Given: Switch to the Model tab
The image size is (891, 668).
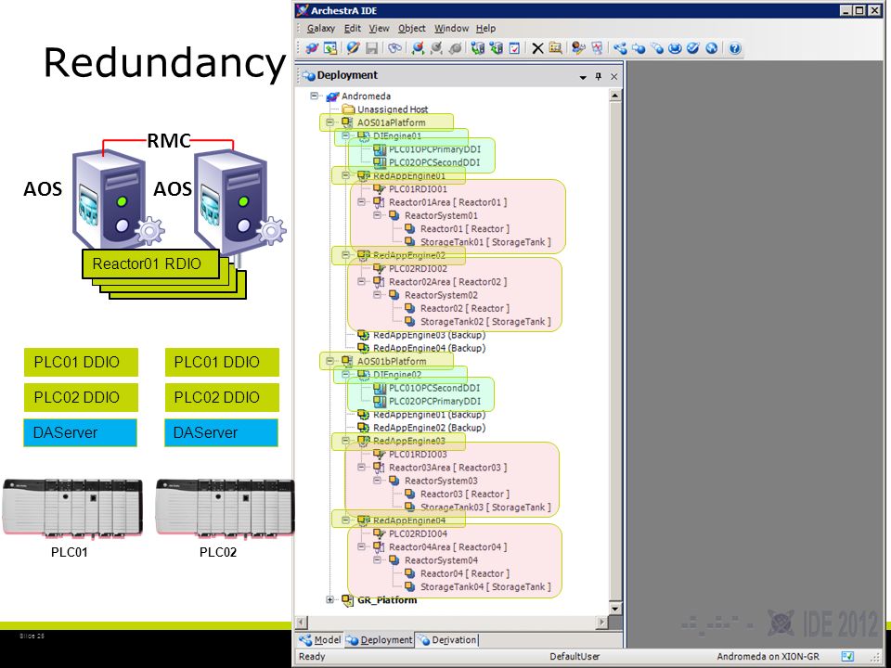Looking at the screenshot, I should [x=320, y=640].
